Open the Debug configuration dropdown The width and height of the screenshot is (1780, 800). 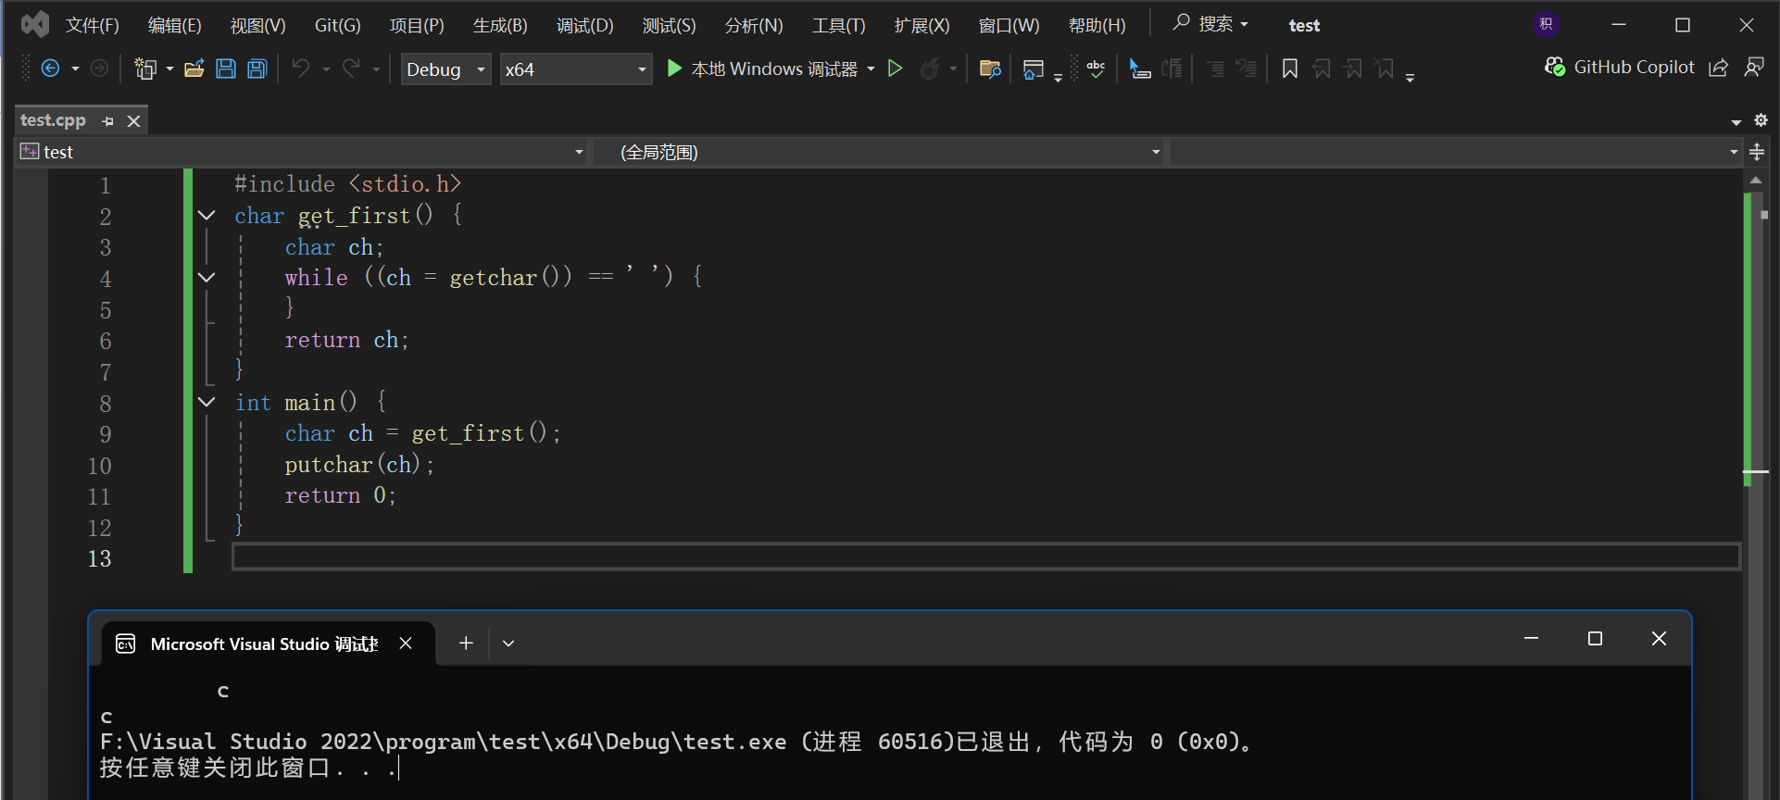445,69
